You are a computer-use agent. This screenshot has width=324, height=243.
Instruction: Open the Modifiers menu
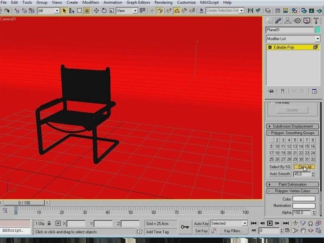(90, 2)
